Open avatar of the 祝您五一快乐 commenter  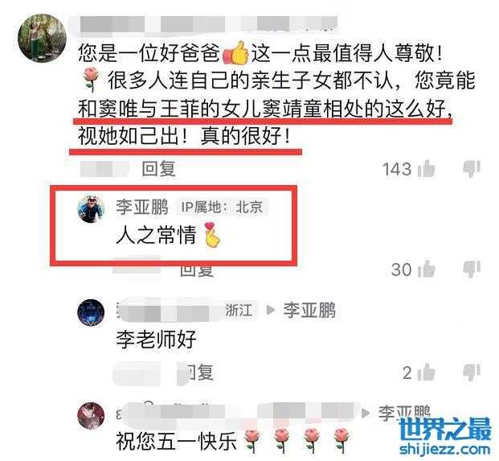91,416
